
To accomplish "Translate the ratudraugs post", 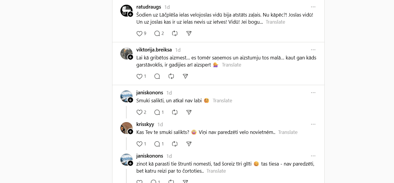I will [275, 22].
